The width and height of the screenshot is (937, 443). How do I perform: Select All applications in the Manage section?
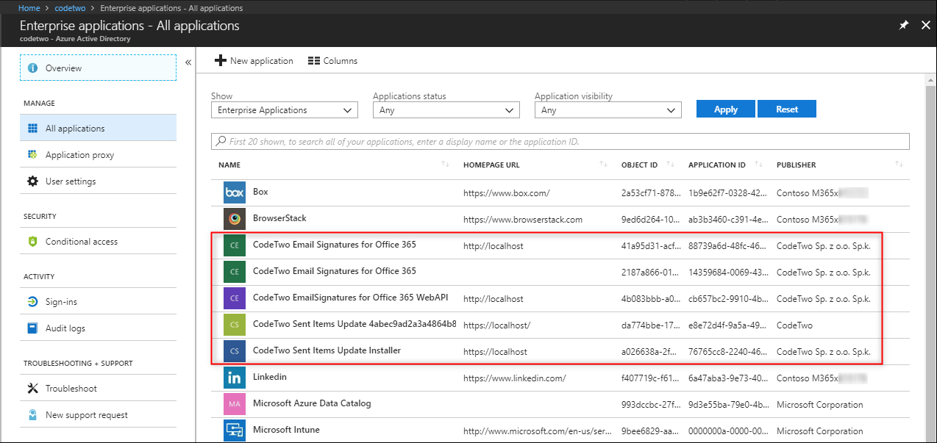point(98,128)
